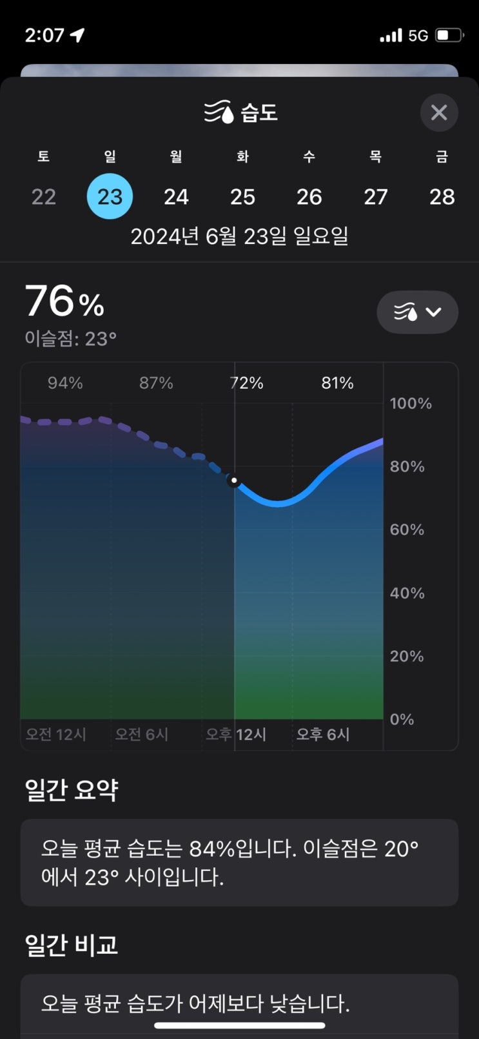This screenshot has width=479, height=1039.
Task: Tap the battery icon in the status bar
Action: click(449, 35)
